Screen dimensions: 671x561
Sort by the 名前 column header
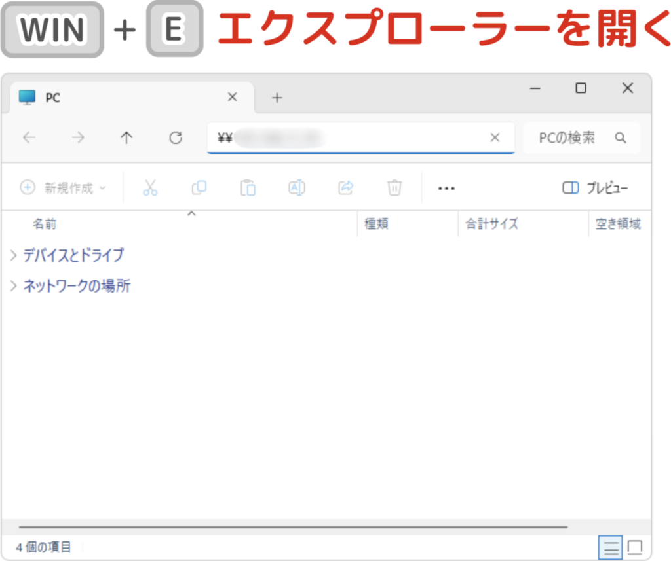click(x=45, y=225)
